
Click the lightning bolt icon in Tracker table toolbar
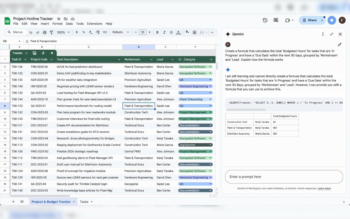click(43, 53)
